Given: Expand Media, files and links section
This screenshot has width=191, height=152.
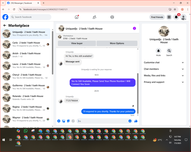Looking at the screenshot, I should (164, 76).
